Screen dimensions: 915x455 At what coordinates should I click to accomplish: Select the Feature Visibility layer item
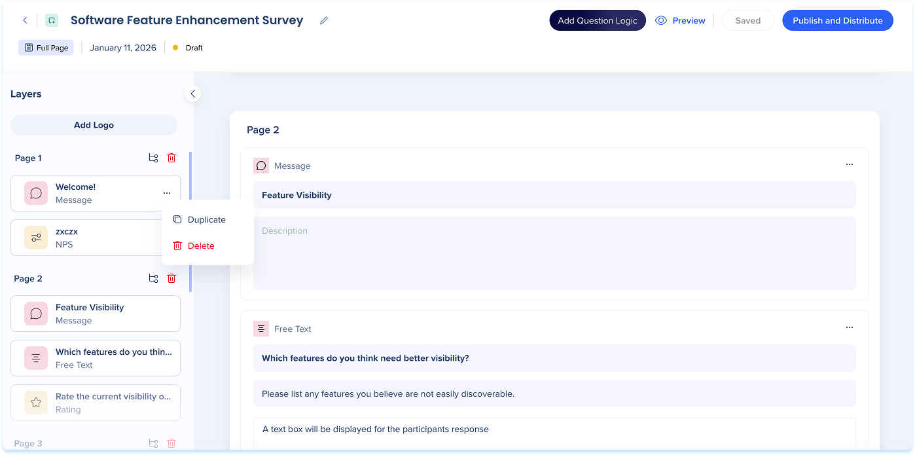coord(96,314)
